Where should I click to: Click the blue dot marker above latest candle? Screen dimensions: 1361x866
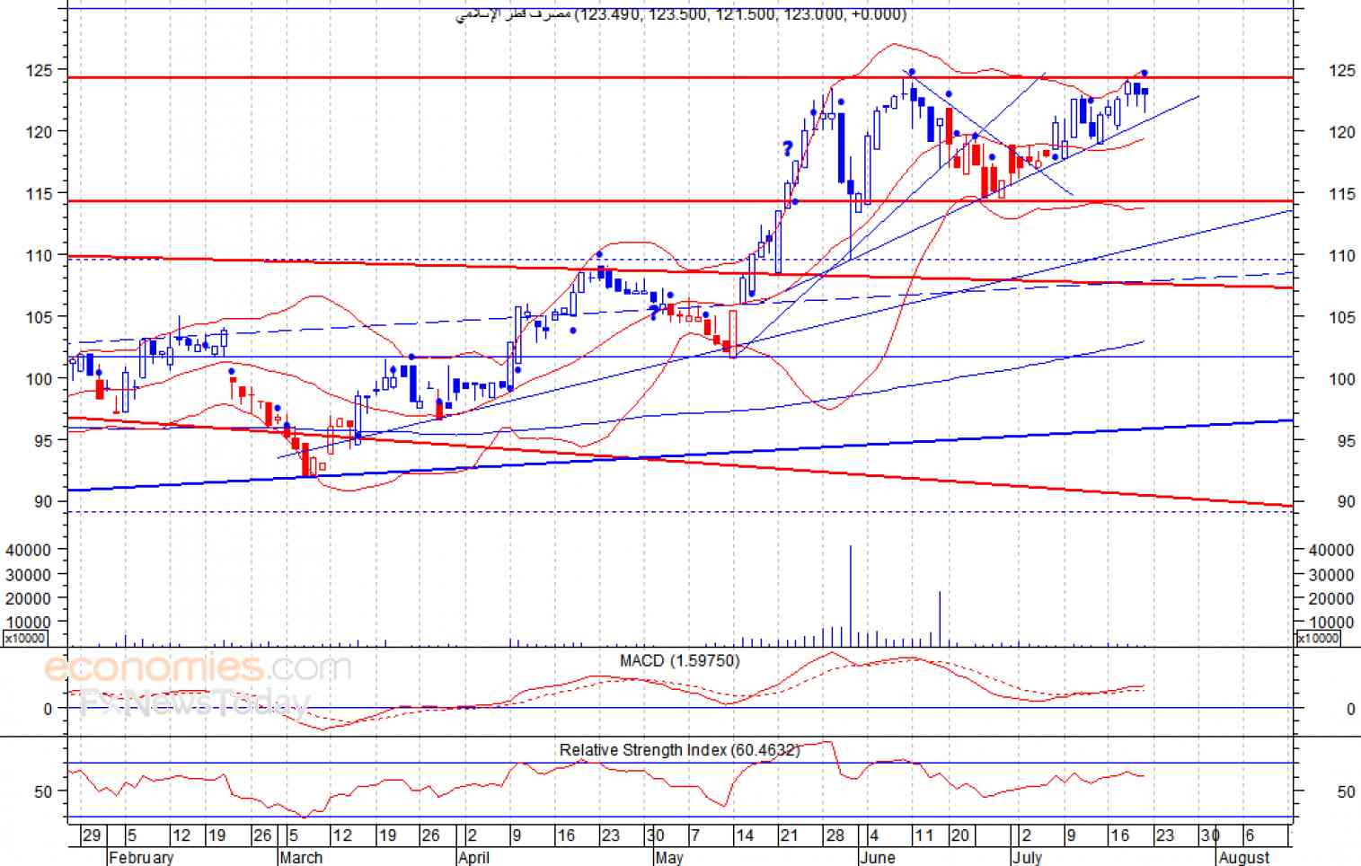tap(1144, 73)
